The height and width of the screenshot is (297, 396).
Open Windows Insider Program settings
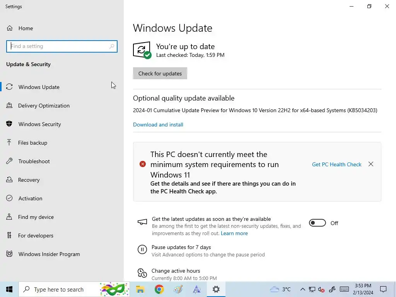[62, 254]
